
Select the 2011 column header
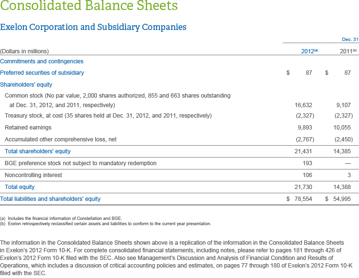pyautogui.click(x=347, y=51)
